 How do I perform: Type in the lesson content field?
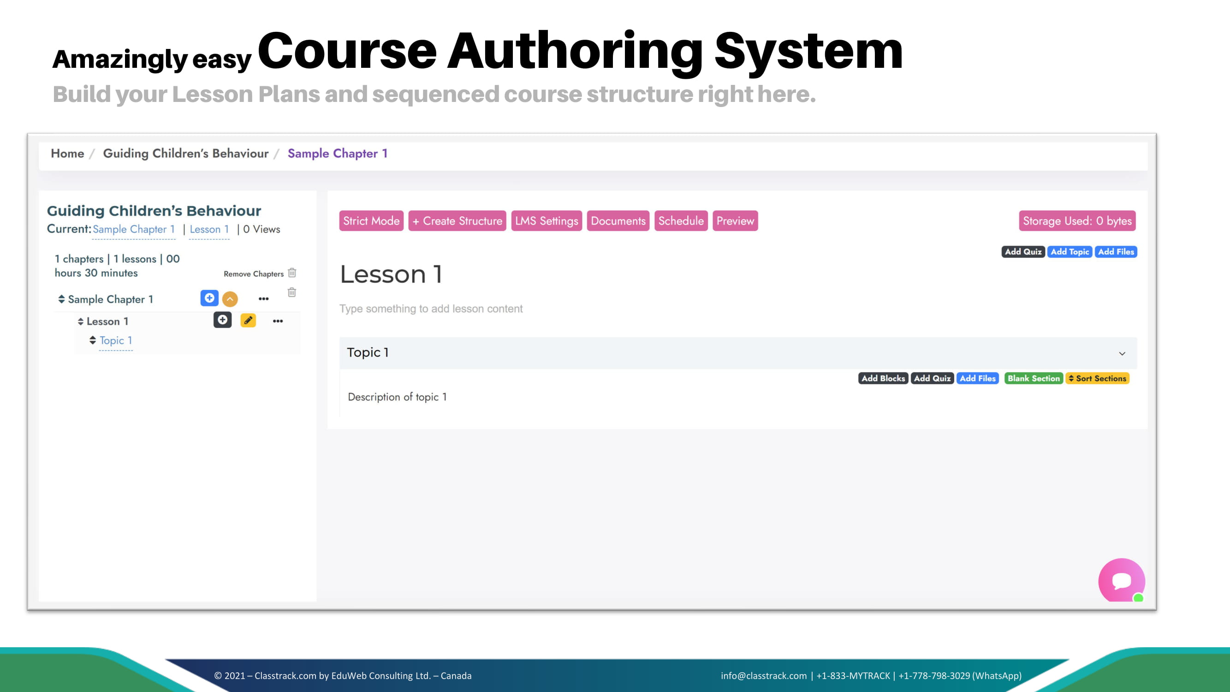click(x=431, y=309)
